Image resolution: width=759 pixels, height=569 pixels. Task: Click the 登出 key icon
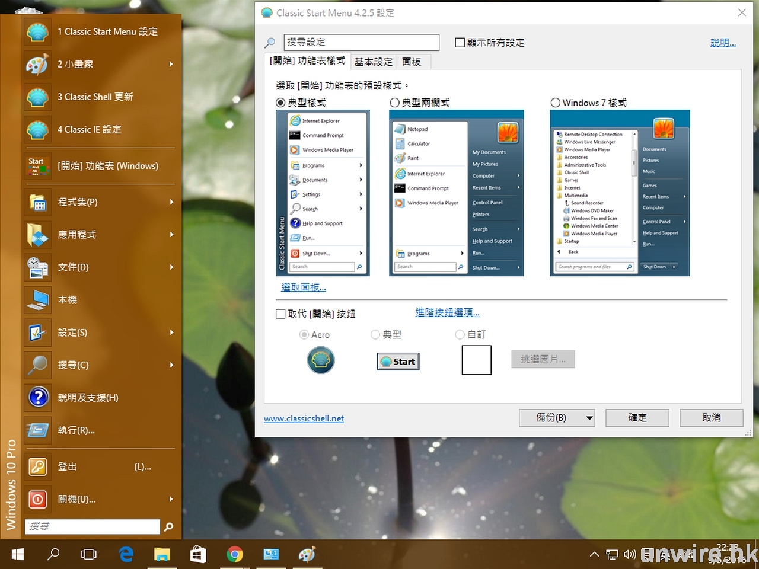click(x=38, y=467)
